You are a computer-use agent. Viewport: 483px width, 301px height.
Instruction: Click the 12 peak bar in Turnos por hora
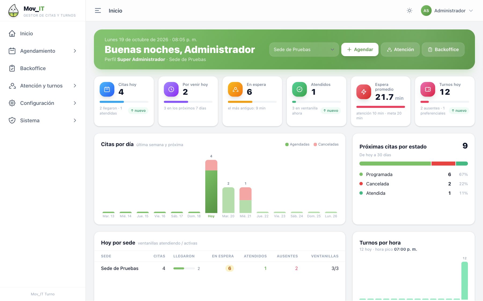pyautogui.click(x=464, y=280)
